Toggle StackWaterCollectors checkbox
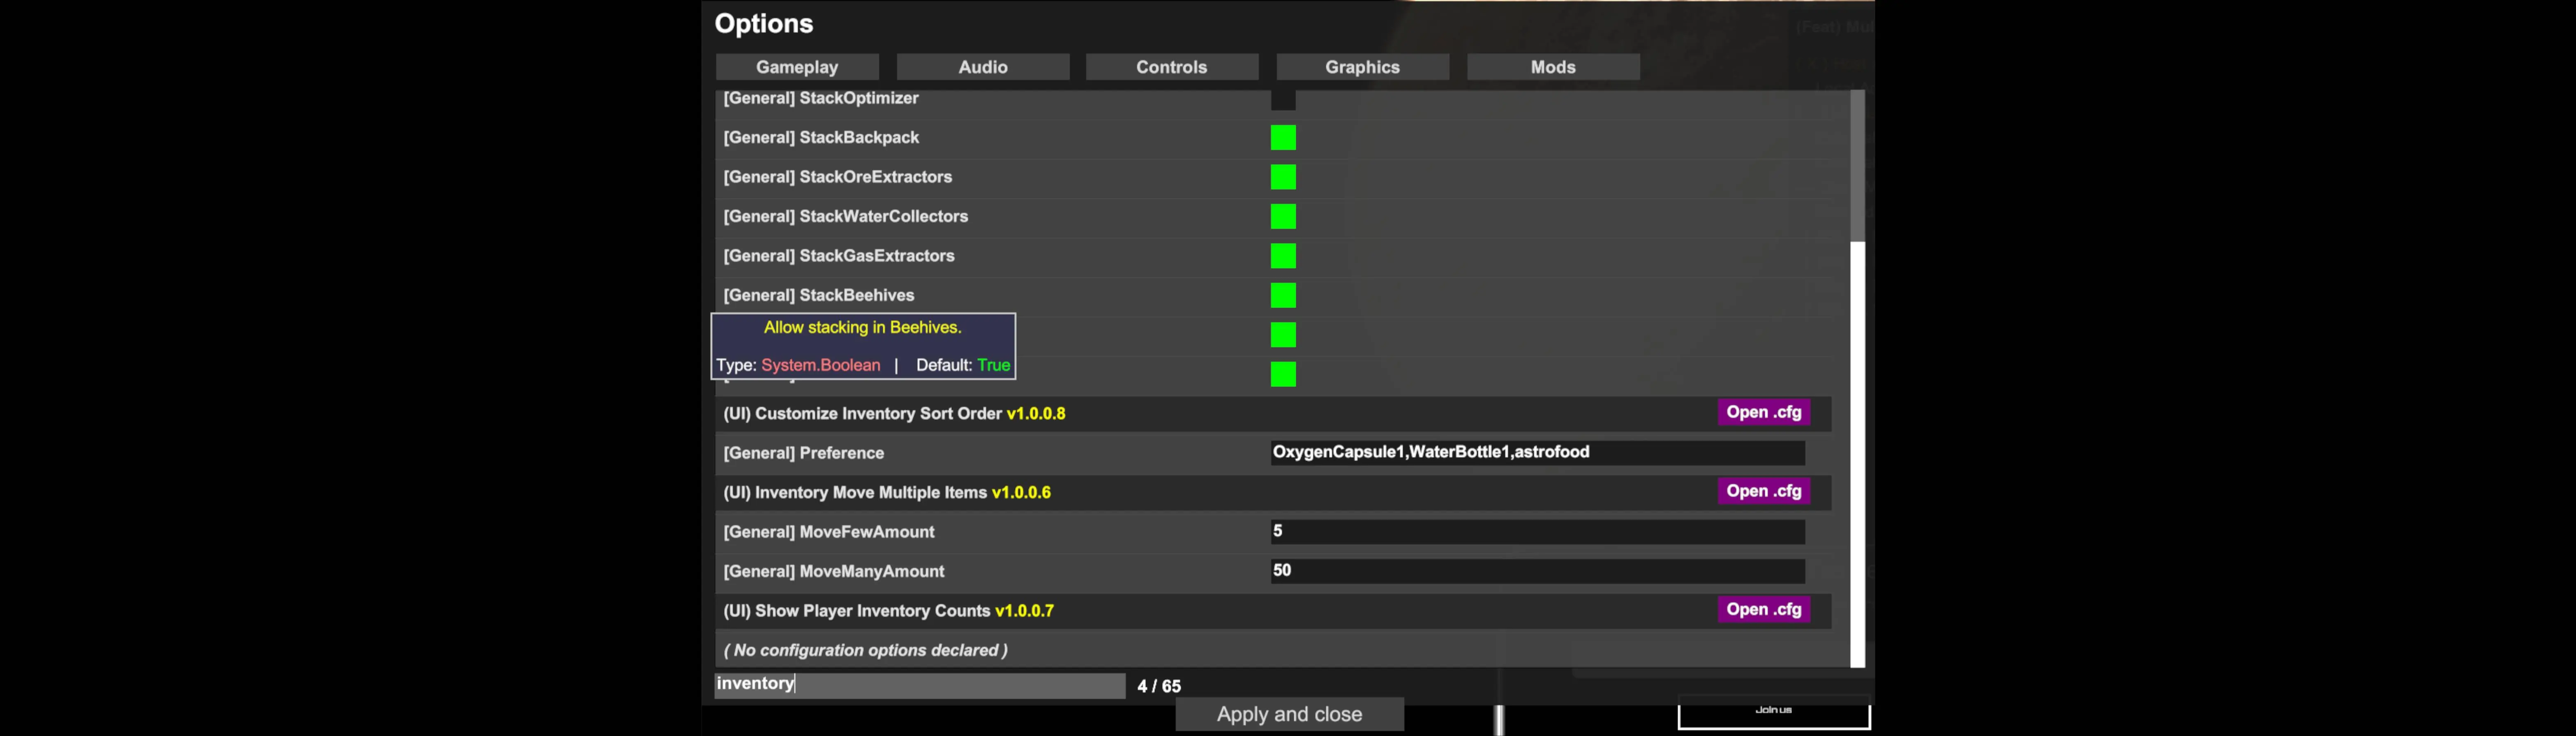 click(1283, 216)
